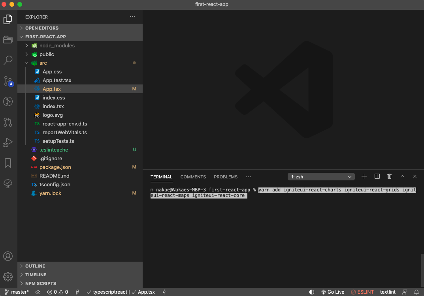Create a new terminal with the plus icon
The width and height of the screenshot is (424, 296).
pos(364,176)
